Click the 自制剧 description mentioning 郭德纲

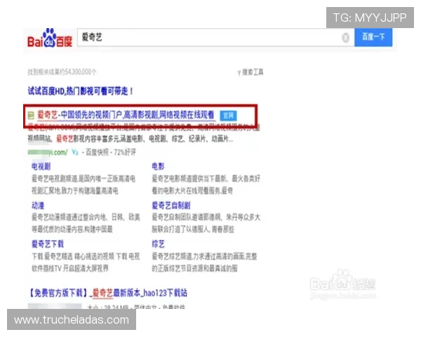(206, 223)
